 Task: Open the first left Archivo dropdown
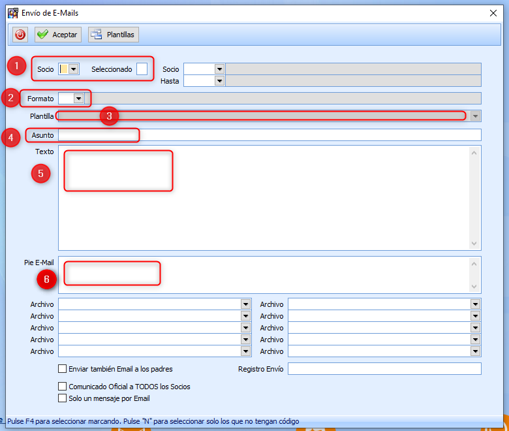(x=245, y=304)
